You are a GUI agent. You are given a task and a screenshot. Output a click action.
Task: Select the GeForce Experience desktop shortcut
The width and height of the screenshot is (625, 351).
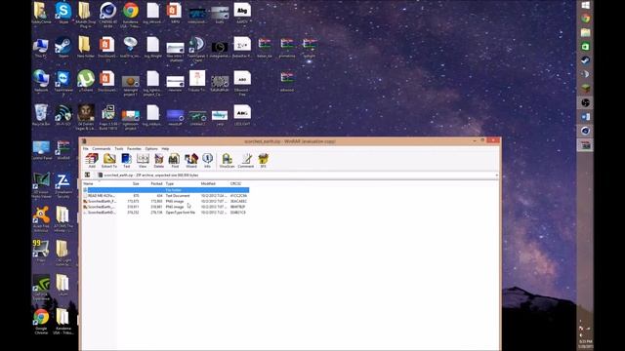coord(41,288)
